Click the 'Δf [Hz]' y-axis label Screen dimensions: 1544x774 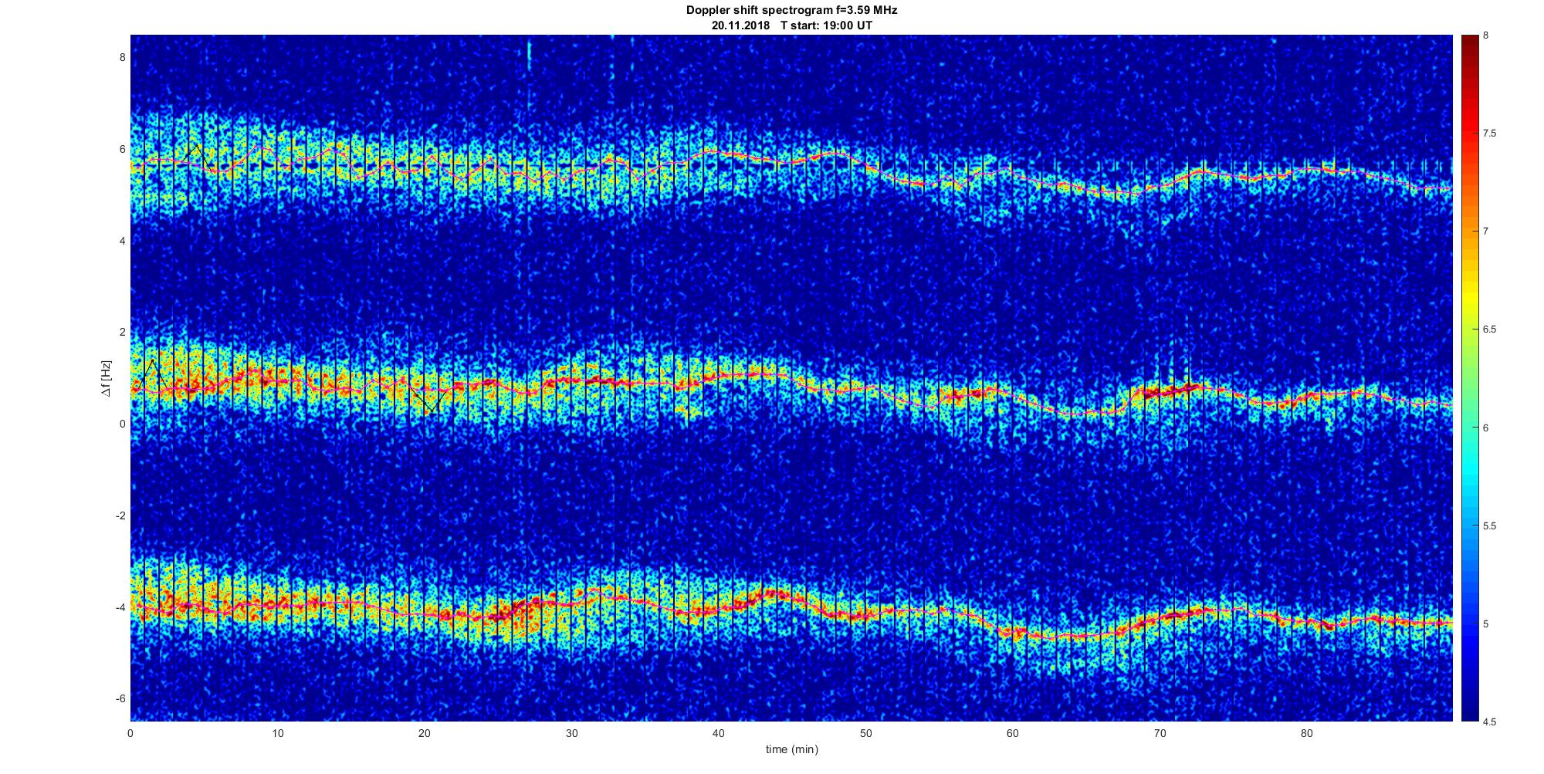tap(107, 378)
